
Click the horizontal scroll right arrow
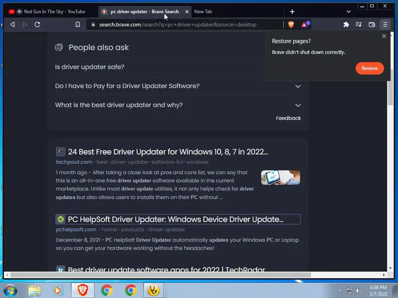click(384, 275)
